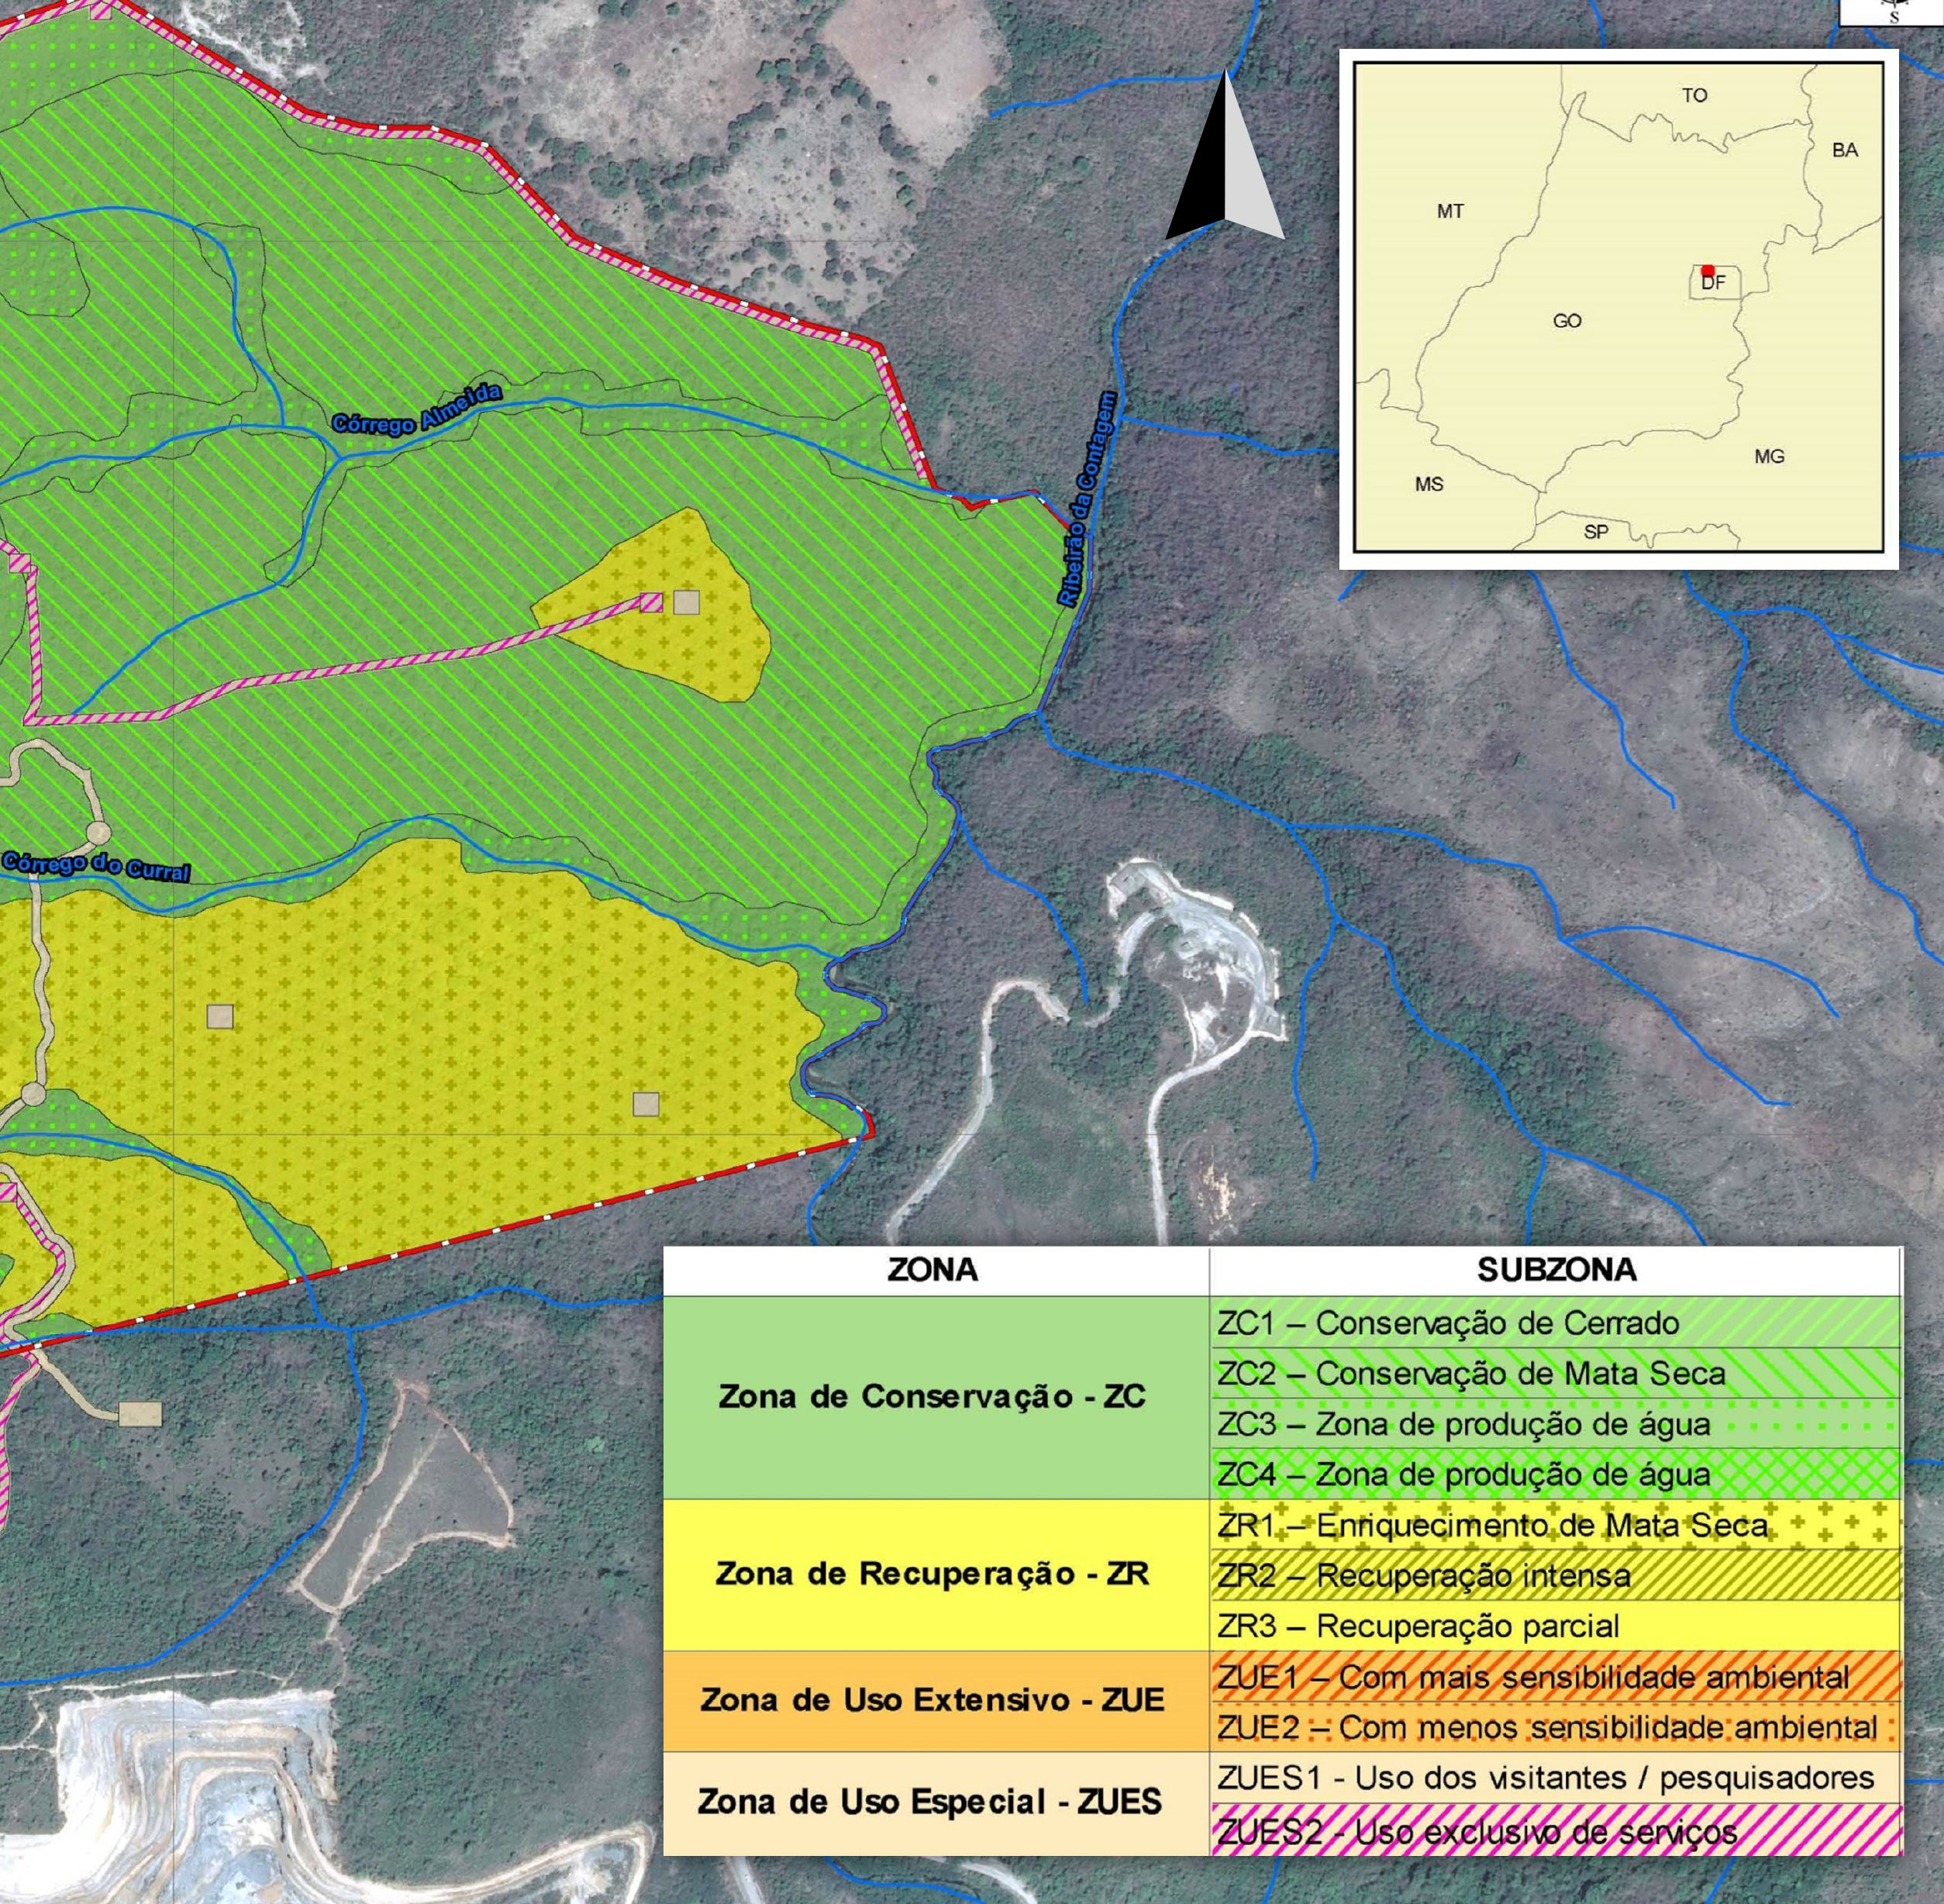Click the ZUE2 Com menos sensibilidade ambiental row
The width and height of the screenshot is (1944, 1904).
click(x=1556, y=1727)
